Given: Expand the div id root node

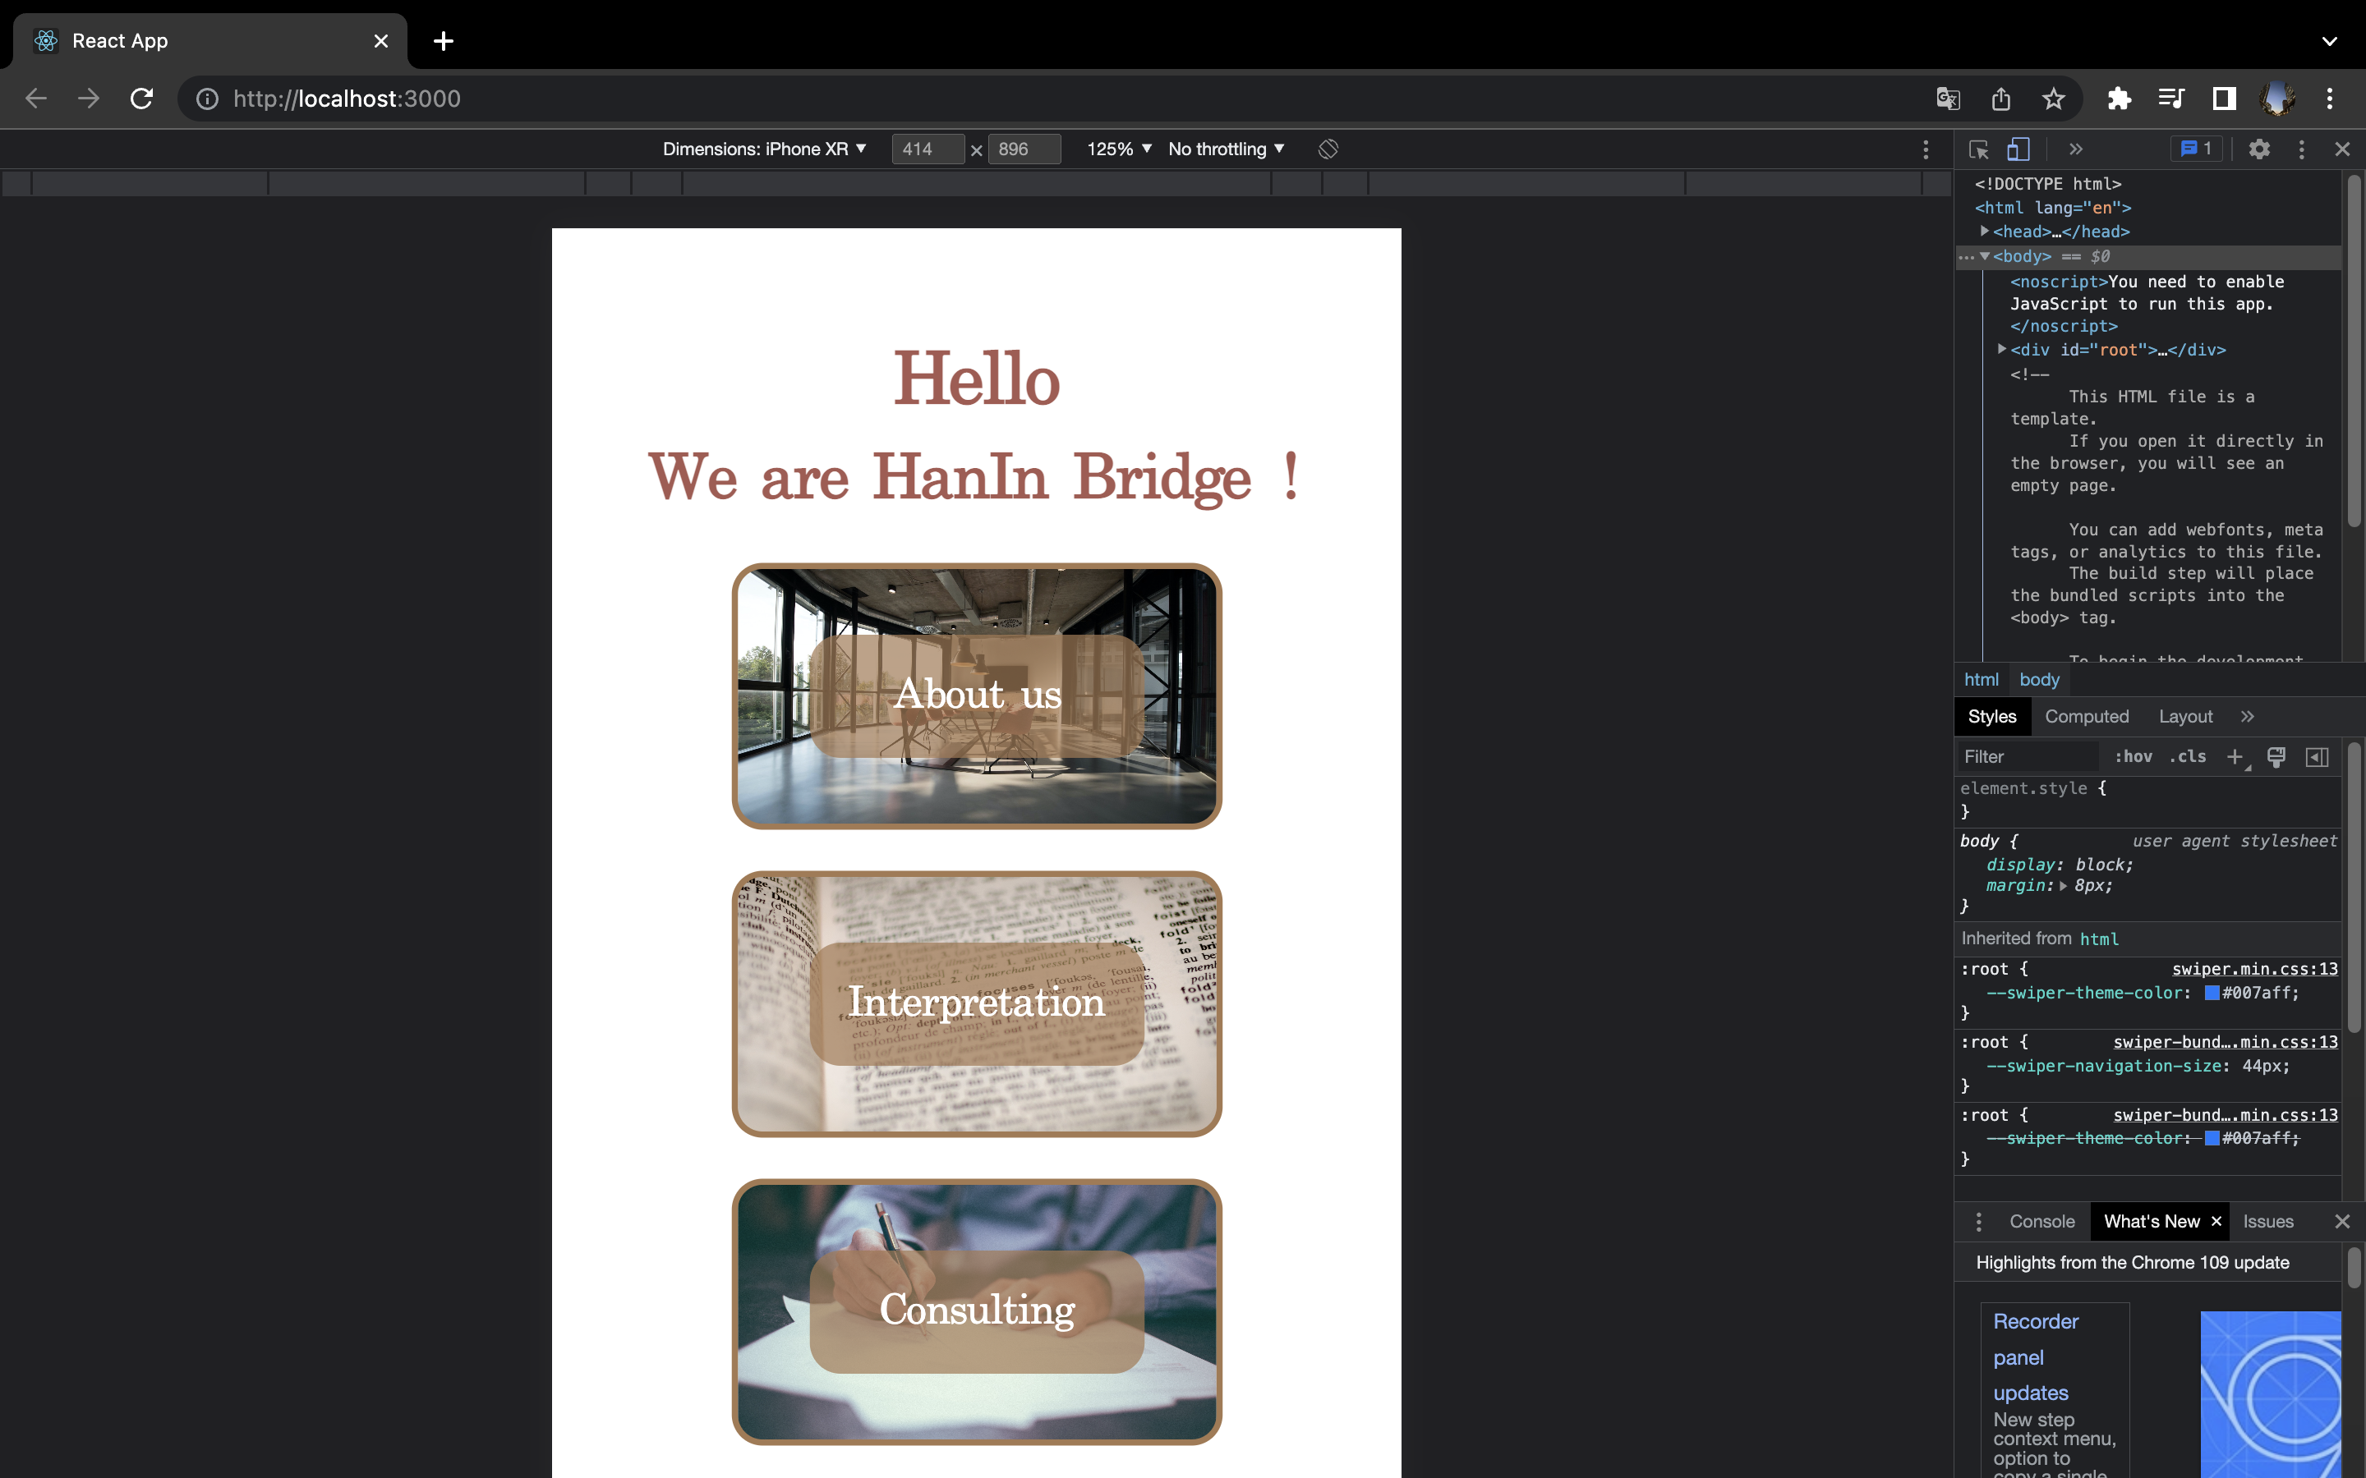Looking at the screenshot, I should pyautogui.click(x=2002, y=349).
